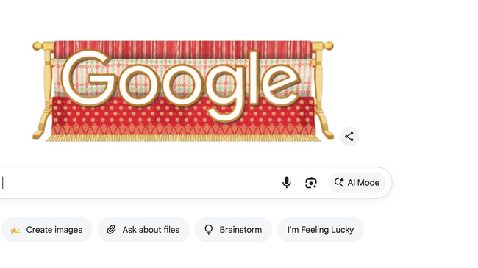The height and width of the screenshot is (268, 478).
Task: Click the letter e at the doodle's end
Action: [281, 84]
